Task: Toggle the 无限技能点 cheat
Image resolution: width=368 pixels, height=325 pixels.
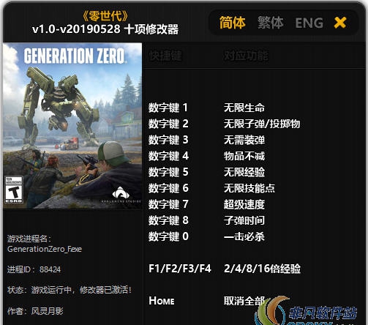Action: pyautogui.click(x=249, y=188)
